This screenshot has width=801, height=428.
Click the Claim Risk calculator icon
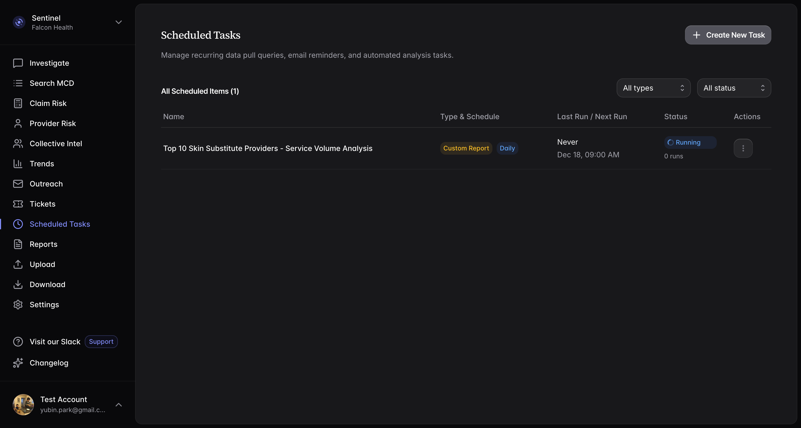pos(18,103)
